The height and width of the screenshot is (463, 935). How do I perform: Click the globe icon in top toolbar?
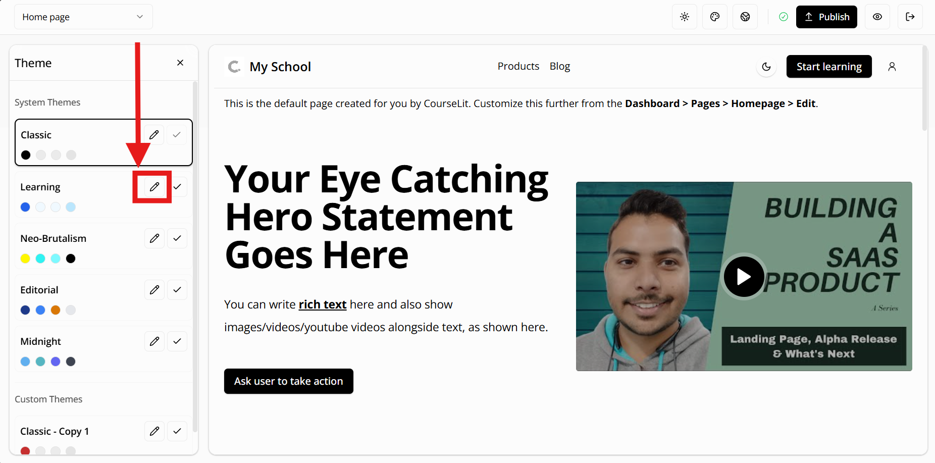point(745,17)
